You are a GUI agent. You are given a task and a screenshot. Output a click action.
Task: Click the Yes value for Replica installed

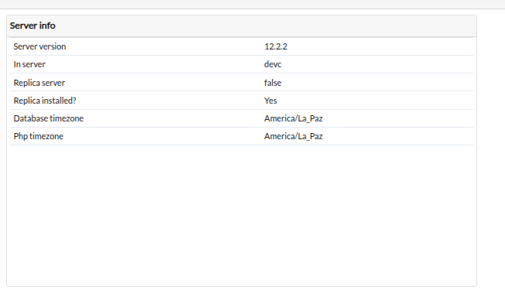tap(271, 101)
